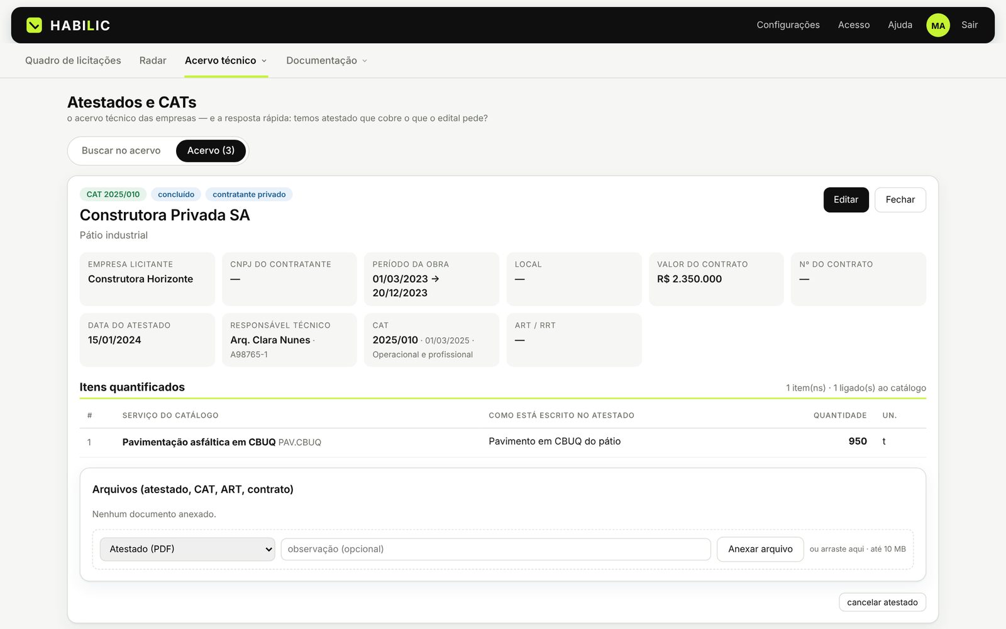
Task: Click Sair to log out
Action: [970, 25]
